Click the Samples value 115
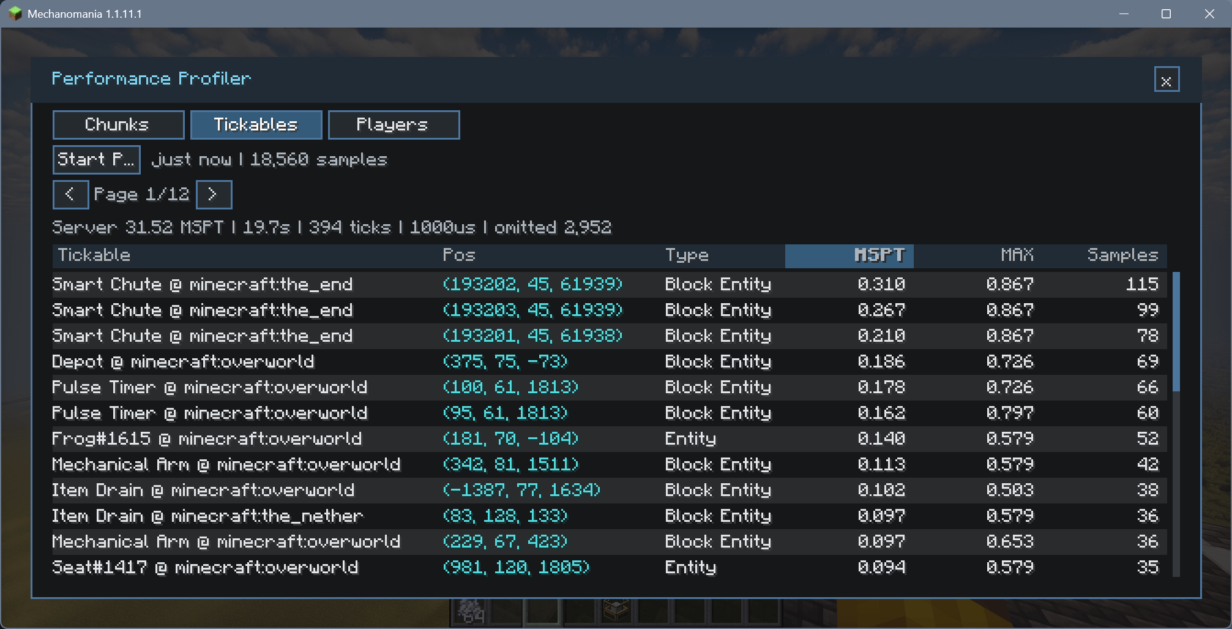Screen dimensions: 1232x629 (x=1142, y=285)
